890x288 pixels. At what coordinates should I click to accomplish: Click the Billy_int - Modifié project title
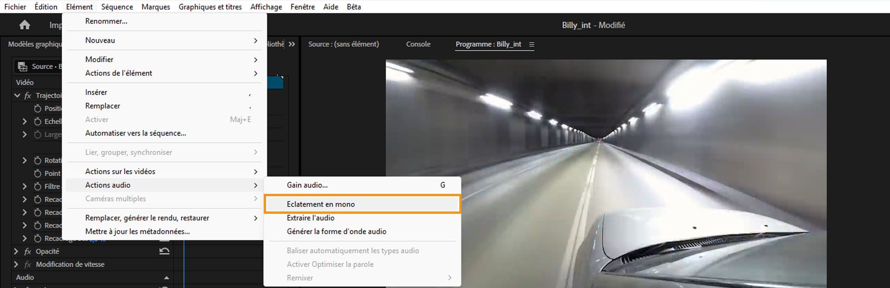(593, 25)
